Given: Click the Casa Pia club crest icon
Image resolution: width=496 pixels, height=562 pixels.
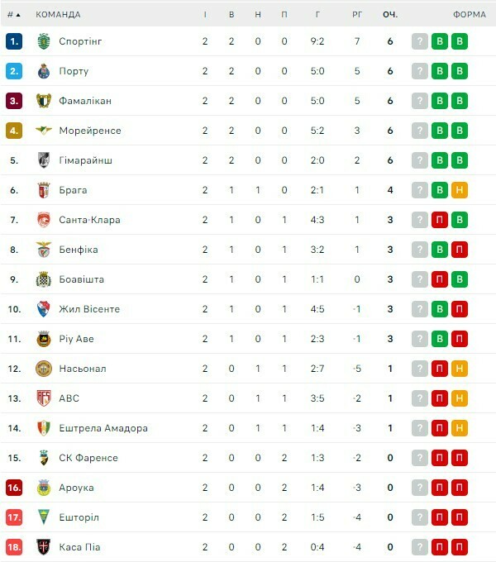Looking at the screenshot, I should click(44, 547).
